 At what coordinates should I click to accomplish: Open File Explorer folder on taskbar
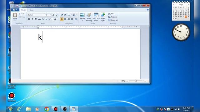click(28, 109)
